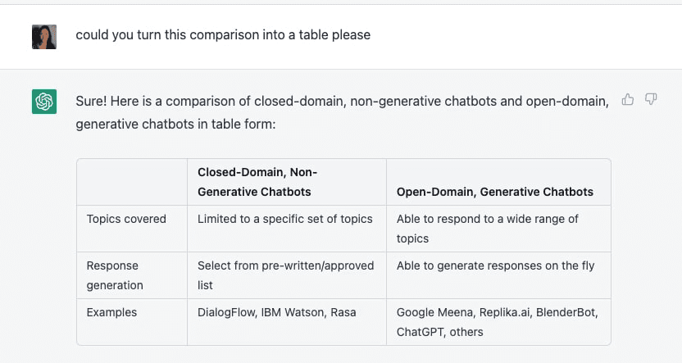Select the "Open-Domain, Generative Chatbots" column header

(494, 192)
